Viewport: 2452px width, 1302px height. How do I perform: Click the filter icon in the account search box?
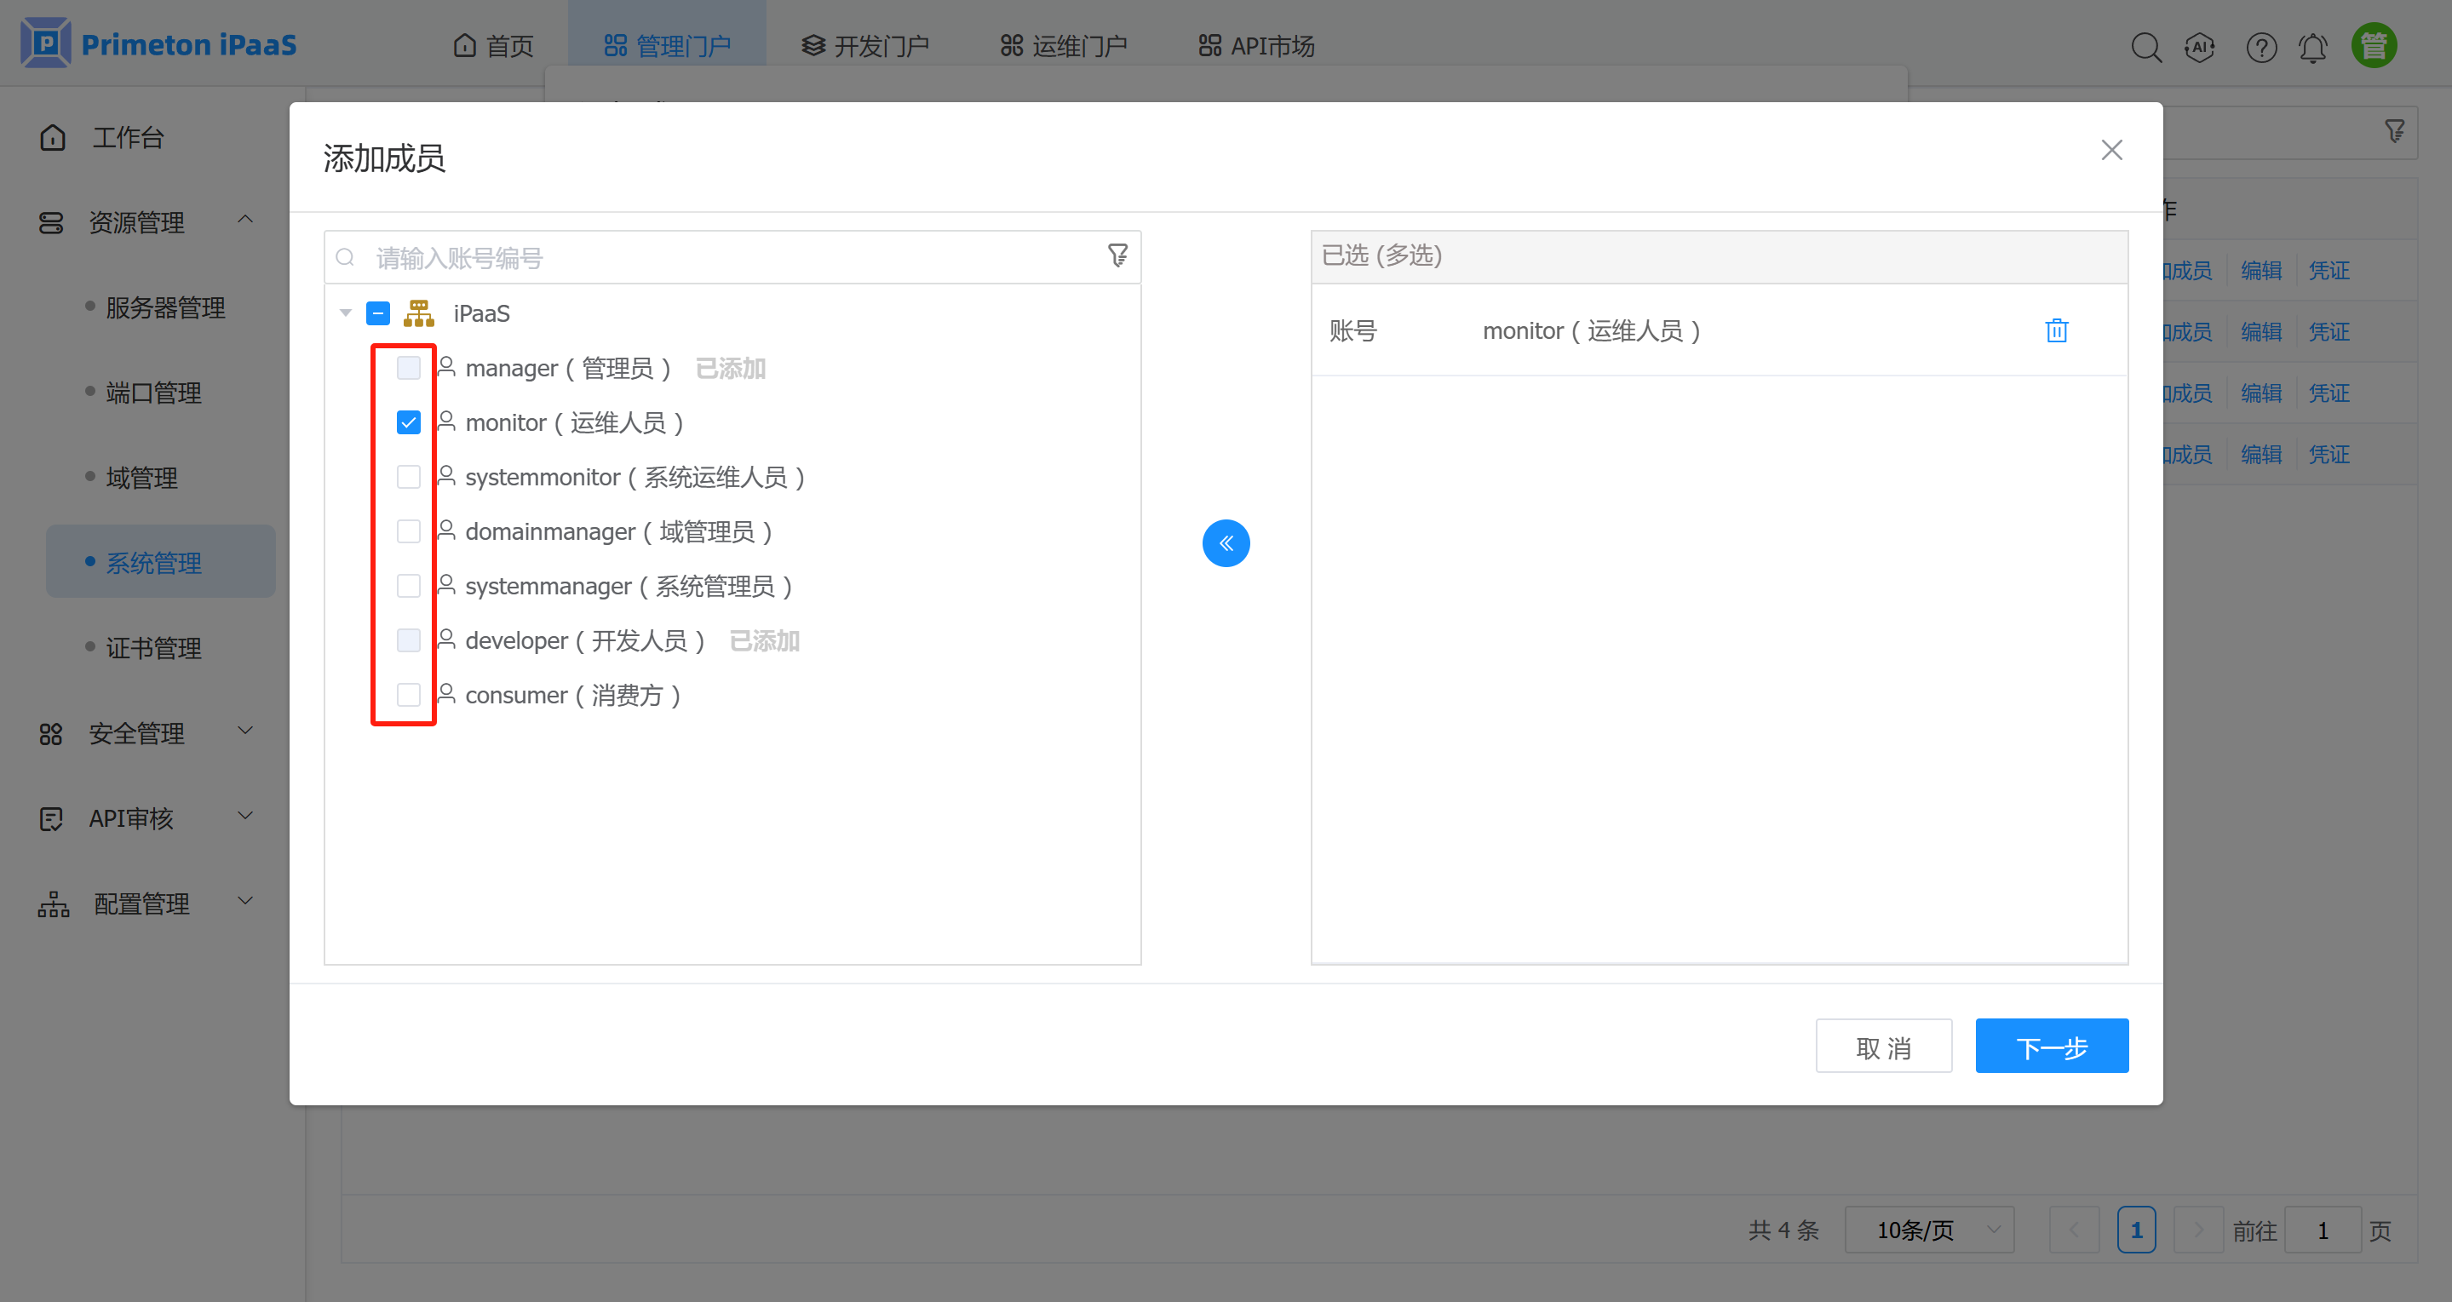pos(1117,255)
